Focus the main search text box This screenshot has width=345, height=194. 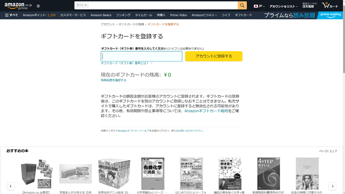(163, 5)
